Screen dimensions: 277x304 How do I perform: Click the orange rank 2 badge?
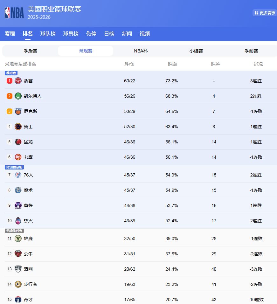click(x=9, y=96)
